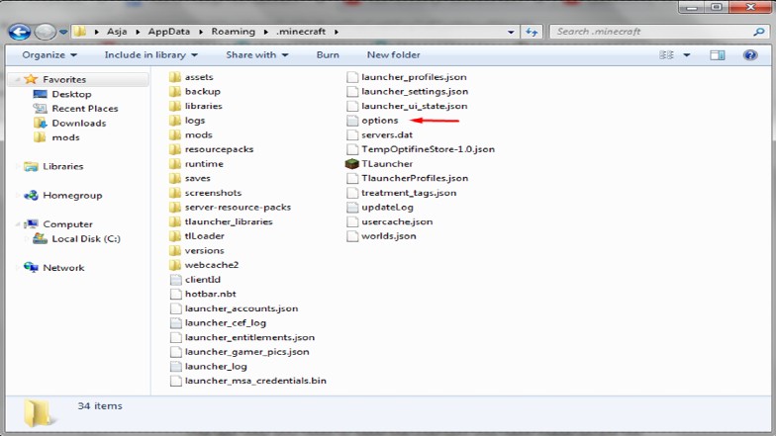Select usercache.json file

(x=397, y=221)
